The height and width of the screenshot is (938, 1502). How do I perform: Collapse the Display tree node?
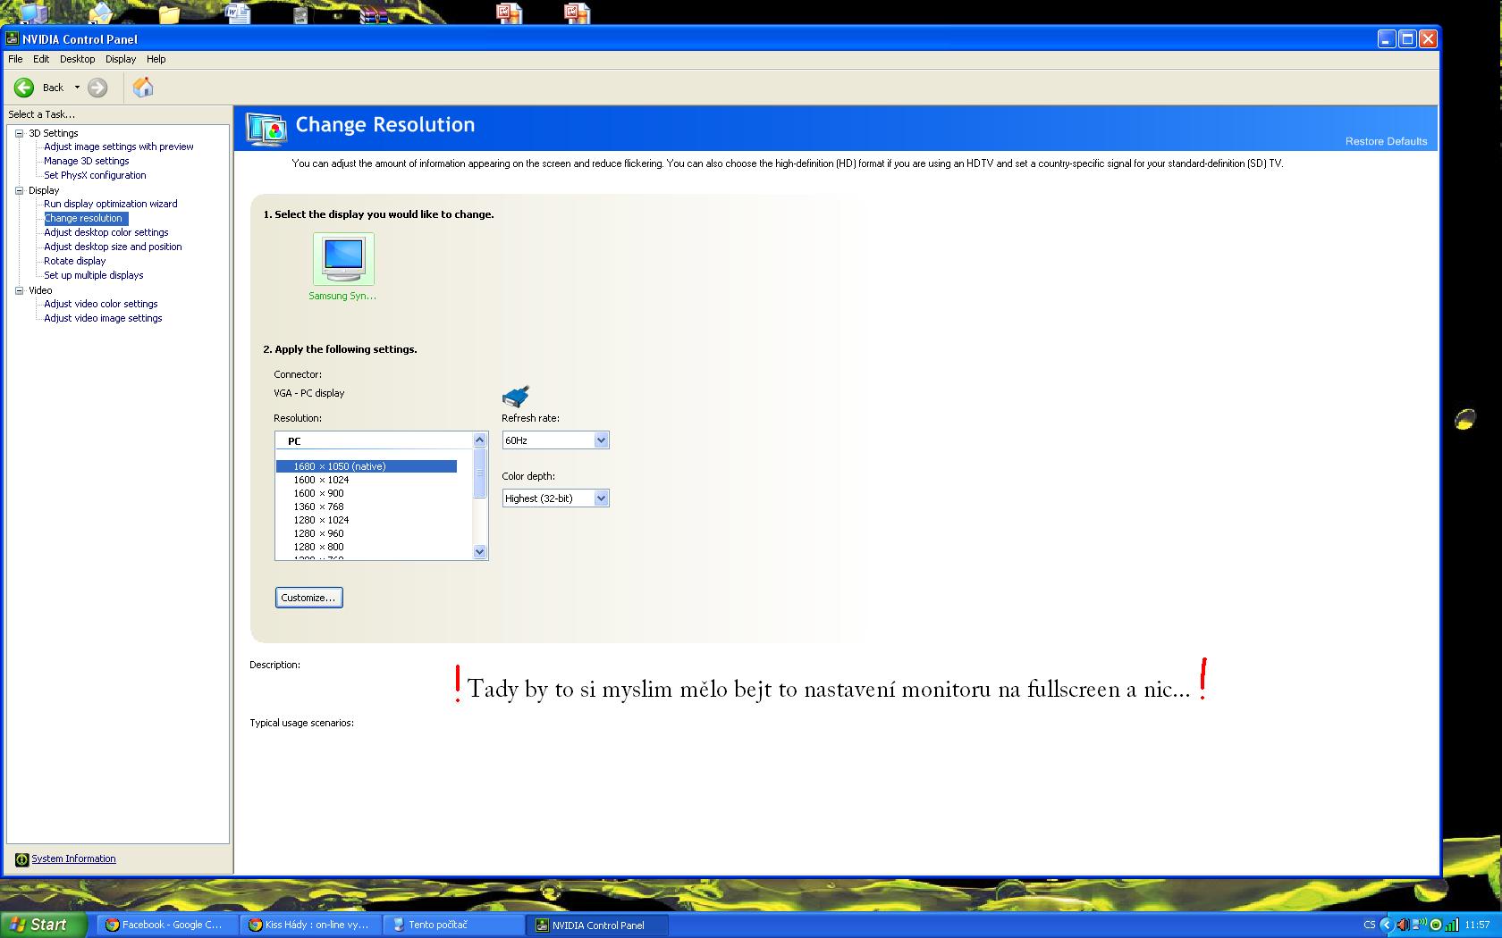tap(19, 190)
